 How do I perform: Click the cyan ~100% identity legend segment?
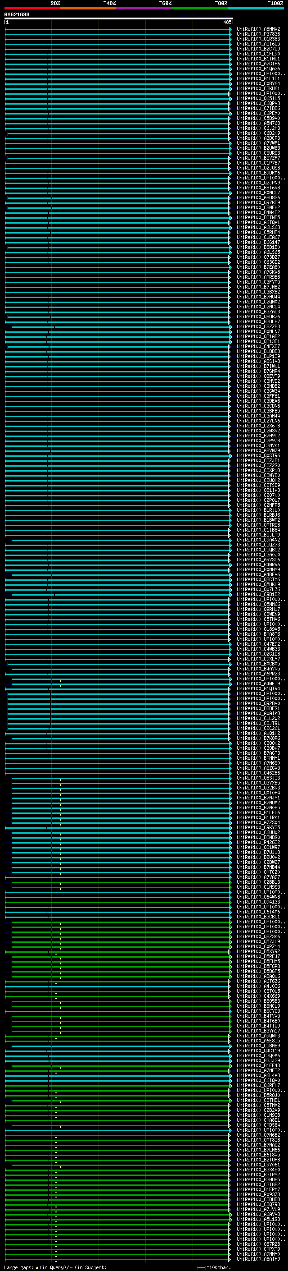256,8
